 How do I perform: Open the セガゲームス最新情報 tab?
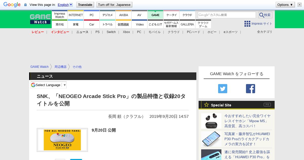pos(172,24)
